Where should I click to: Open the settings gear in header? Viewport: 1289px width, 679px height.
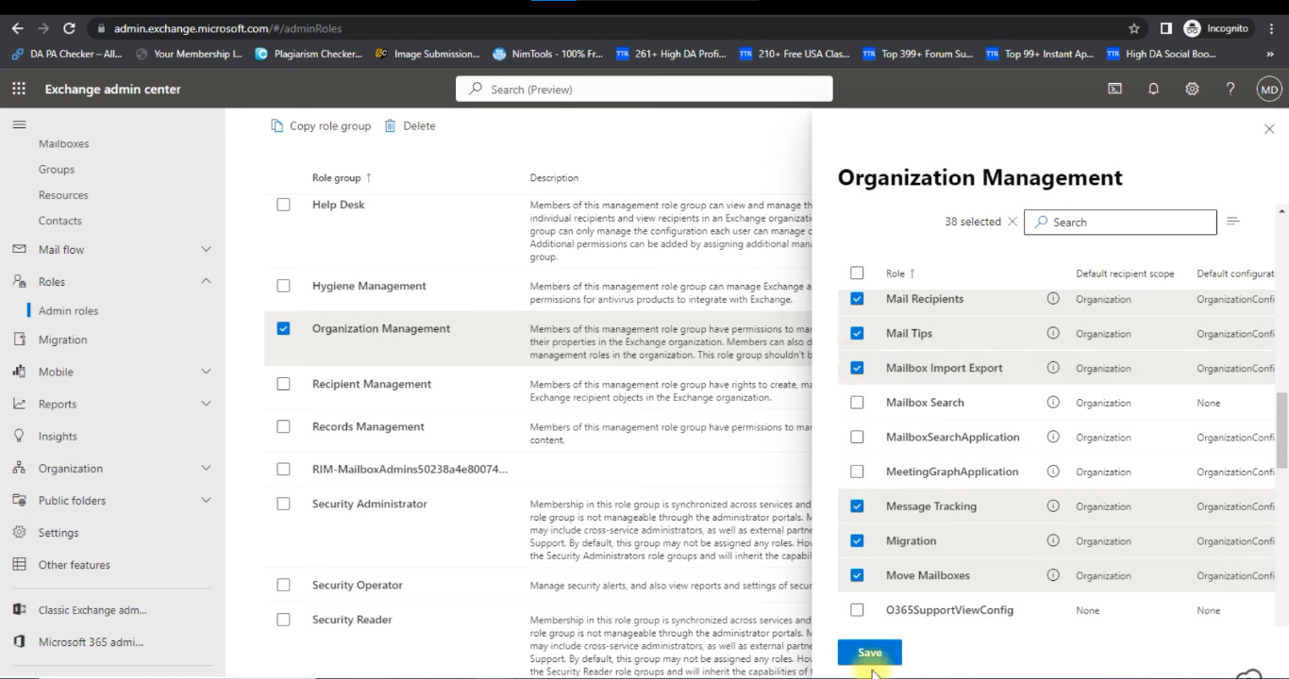click(1192, 89)
